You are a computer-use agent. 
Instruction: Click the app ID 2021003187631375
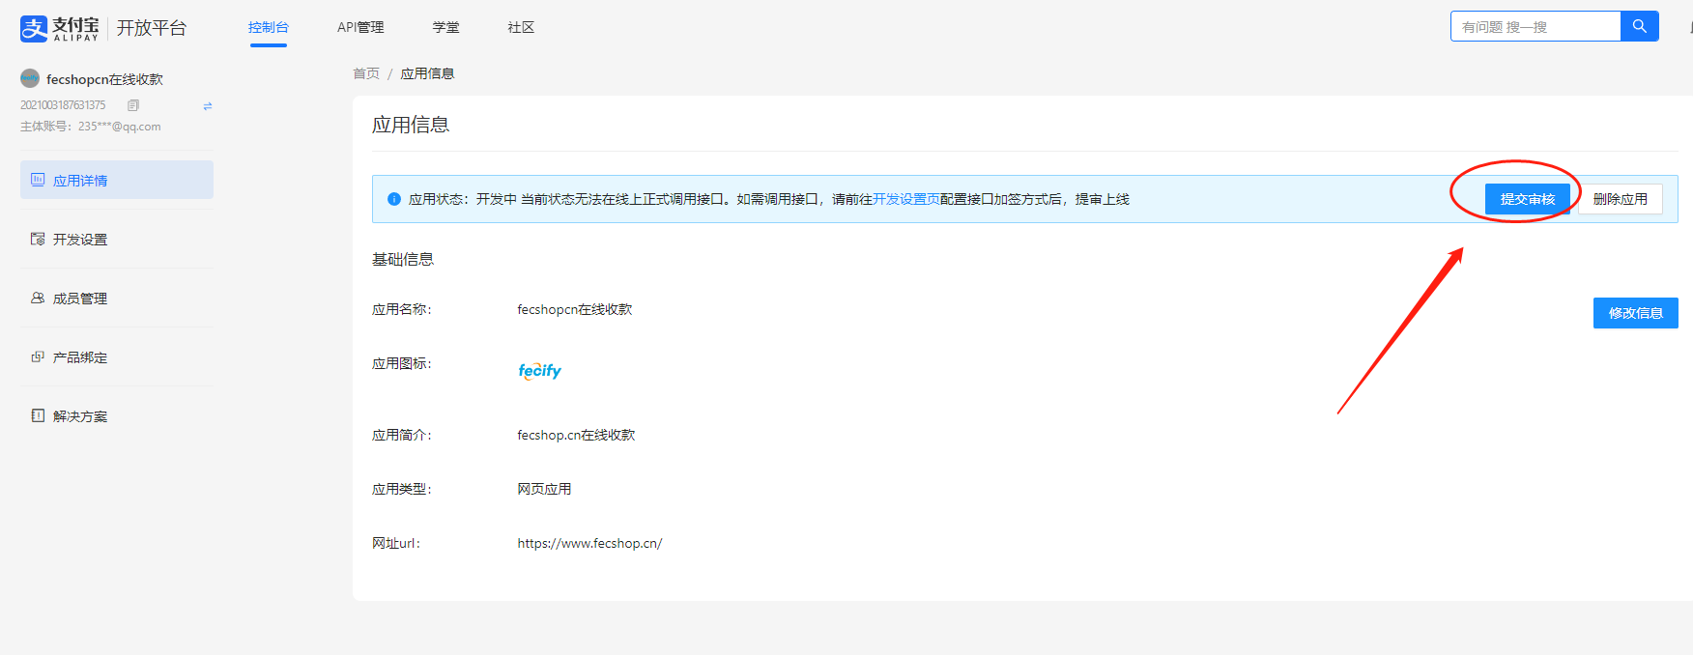click(x=63, y=105)
